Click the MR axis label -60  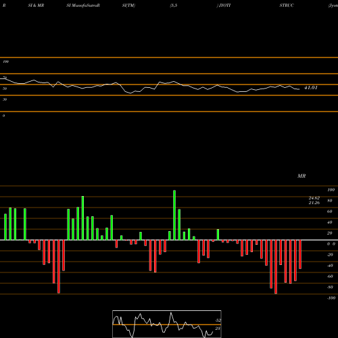pos(330,276)
